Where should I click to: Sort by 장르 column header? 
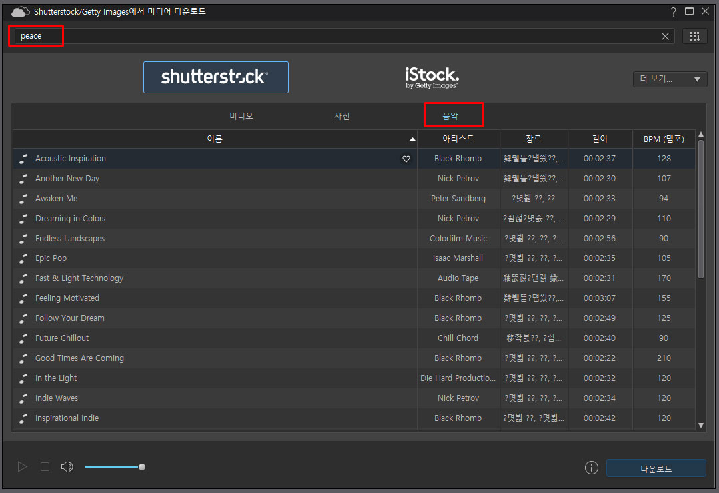tap(534, 139)
